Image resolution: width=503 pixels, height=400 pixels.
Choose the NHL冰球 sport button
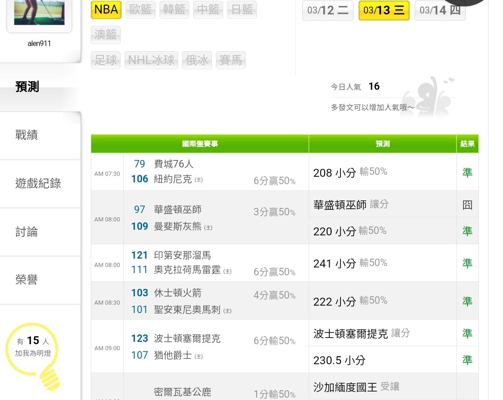[x=151, y=60]
